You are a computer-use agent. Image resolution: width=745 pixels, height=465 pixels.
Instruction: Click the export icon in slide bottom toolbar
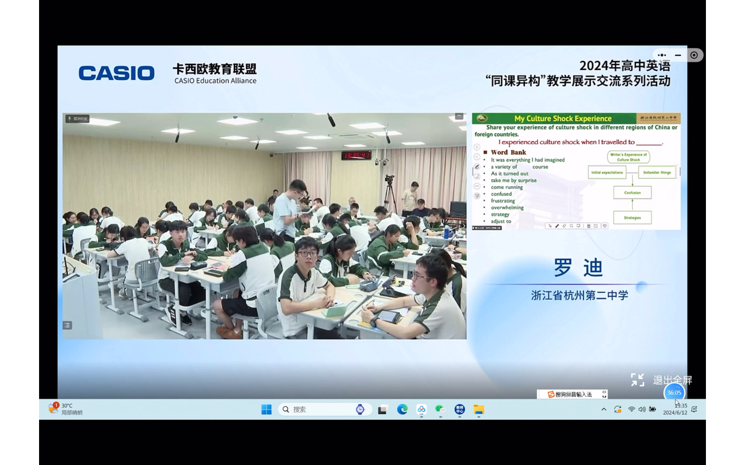click(596, 226)
